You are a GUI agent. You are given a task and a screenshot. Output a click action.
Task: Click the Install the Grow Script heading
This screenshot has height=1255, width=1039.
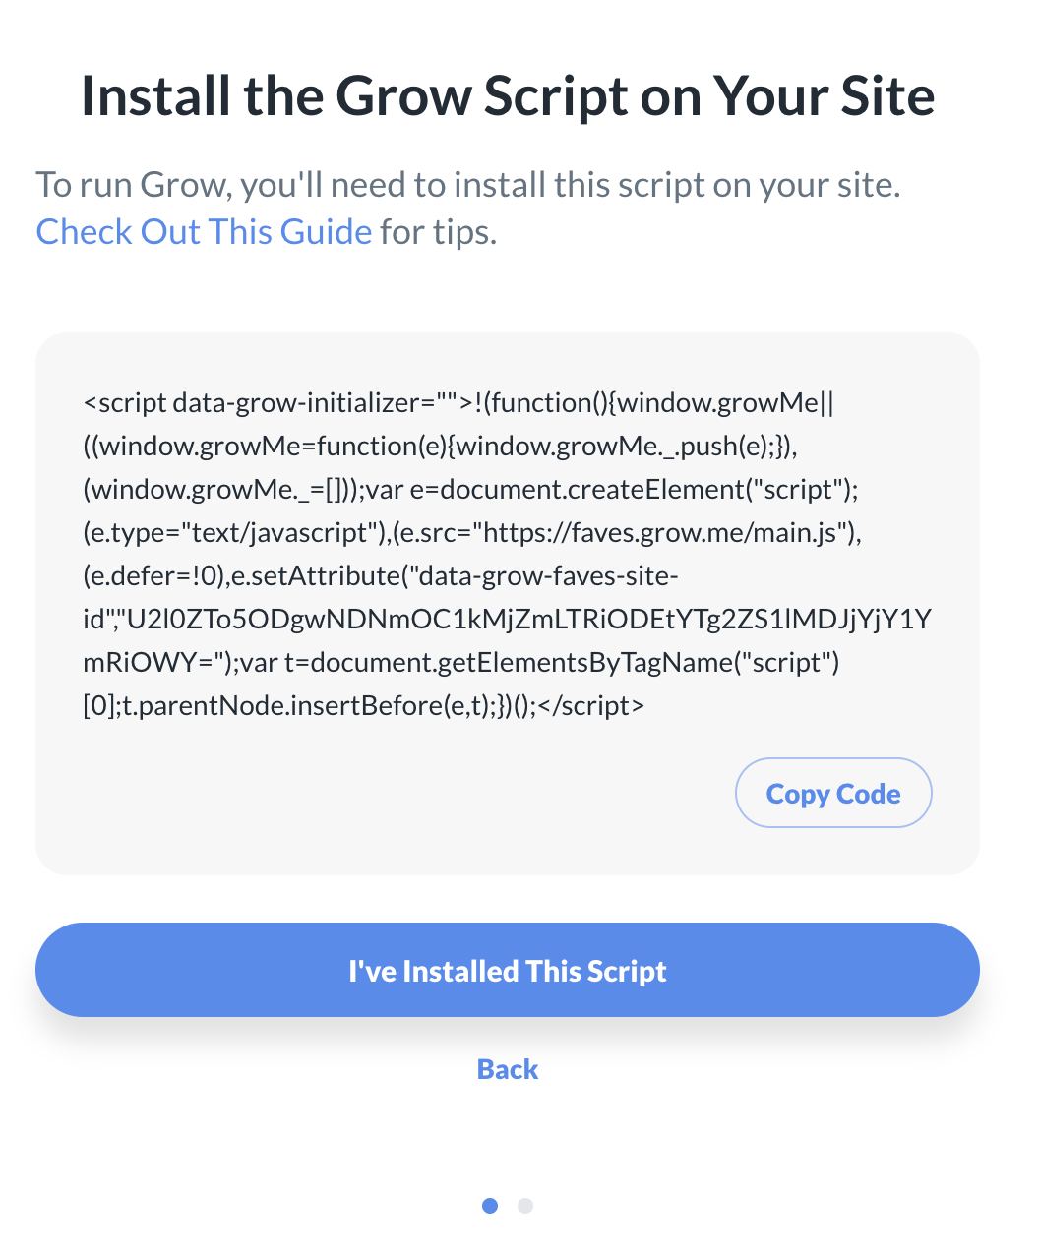click(x=508, y=96)
